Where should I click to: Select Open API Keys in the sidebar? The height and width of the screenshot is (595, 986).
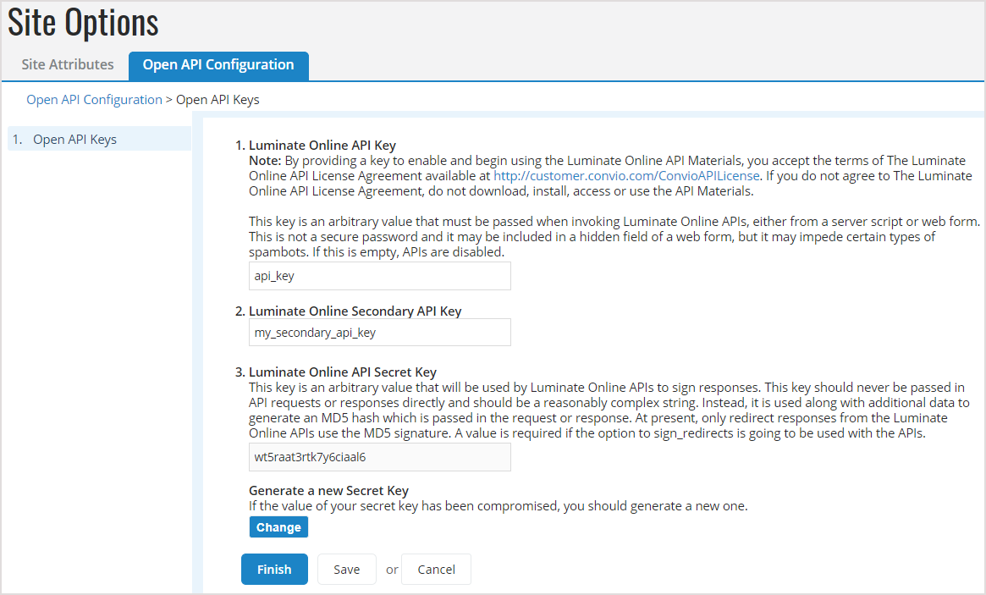99,139
